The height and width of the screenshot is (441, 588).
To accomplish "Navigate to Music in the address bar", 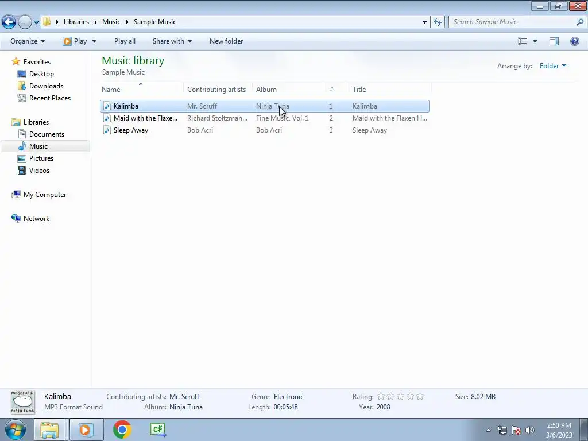I will [x=111, y=22].
